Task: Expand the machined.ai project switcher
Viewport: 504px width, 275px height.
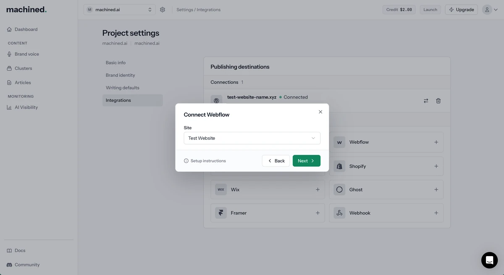Action: click(x=119, y=10)
